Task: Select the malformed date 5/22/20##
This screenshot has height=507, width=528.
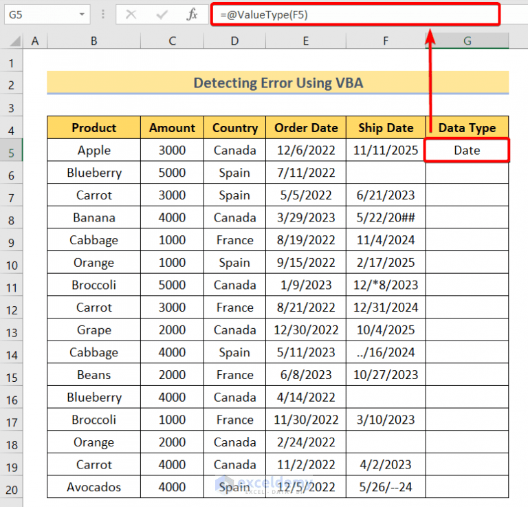Action: (386, 217)
